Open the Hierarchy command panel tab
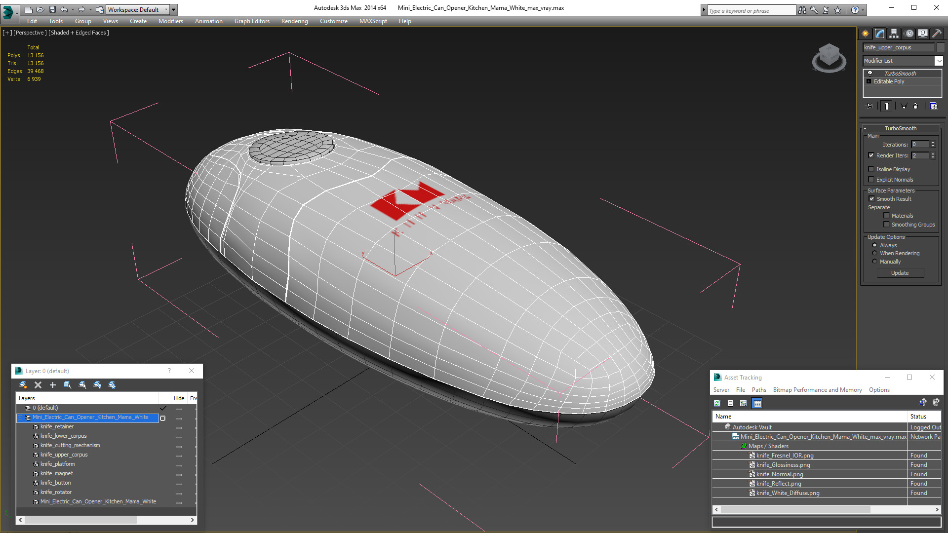 894,34
